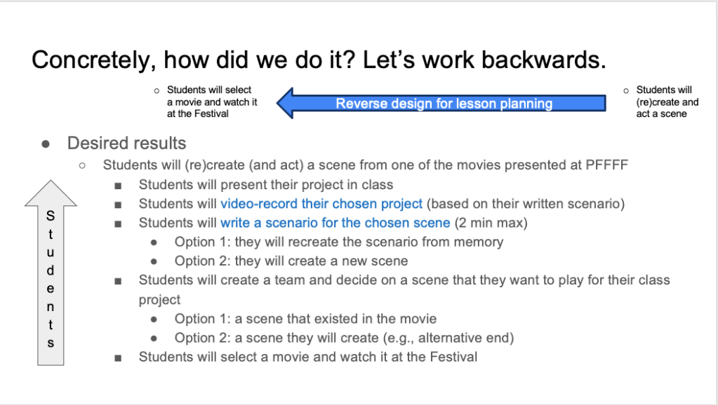Select the "Students will create a team" bullet text

pyautogui.click(x=404, y=280)
